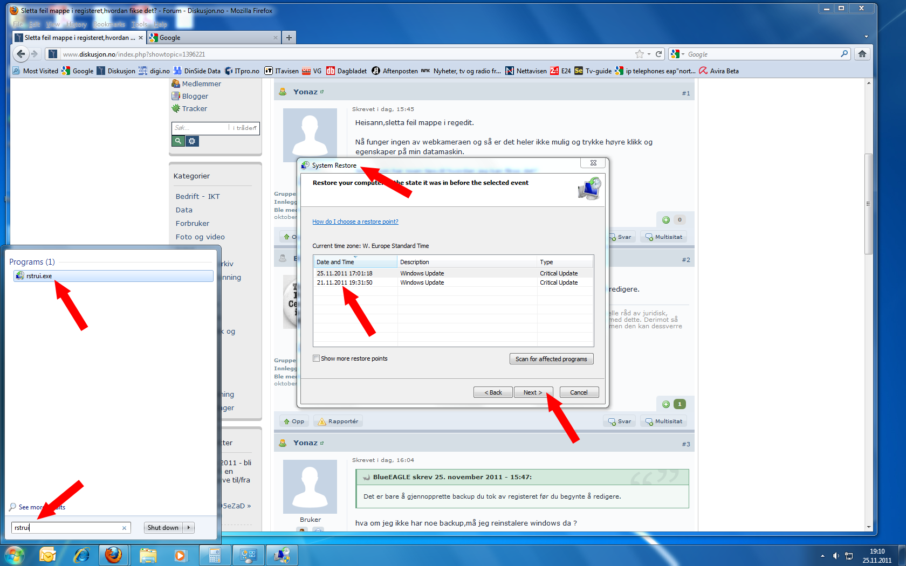Go back with Firefox back arrow
The image size is (906, 566).
(20, 54)
